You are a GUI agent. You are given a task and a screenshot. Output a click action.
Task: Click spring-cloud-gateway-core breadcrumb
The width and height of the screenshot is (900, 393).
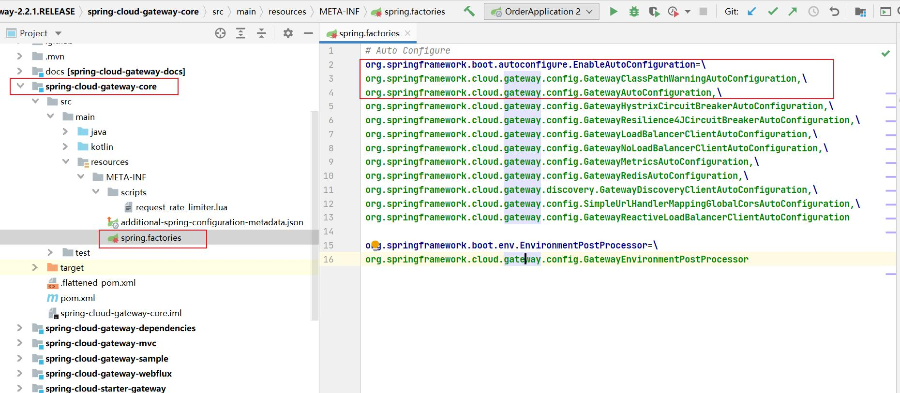[143, 12]
